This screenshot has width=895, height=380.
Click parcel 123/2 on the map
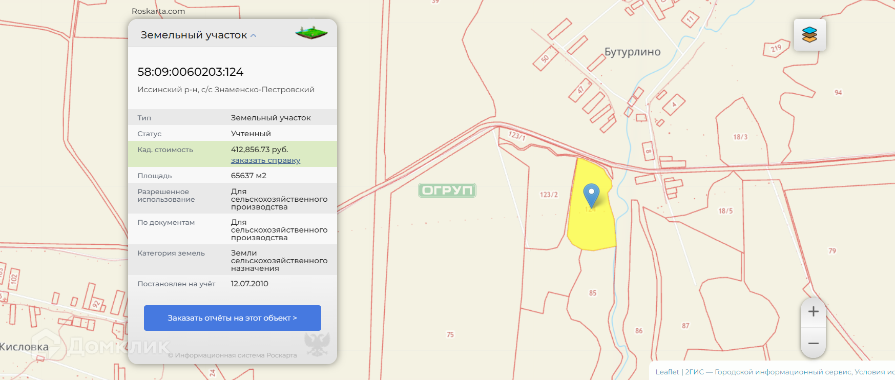549,195
